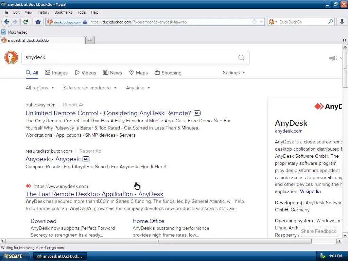Click the vertical scrollbar up arrow
The width and height of the screenshot is (348, 261).
coord(345,47)
